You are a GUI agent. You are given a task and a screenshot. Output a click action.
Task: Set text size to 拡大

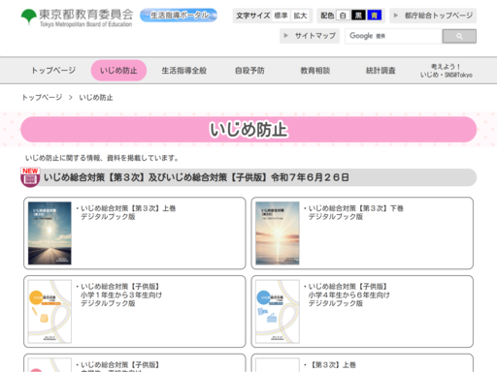tap(300, 15)
